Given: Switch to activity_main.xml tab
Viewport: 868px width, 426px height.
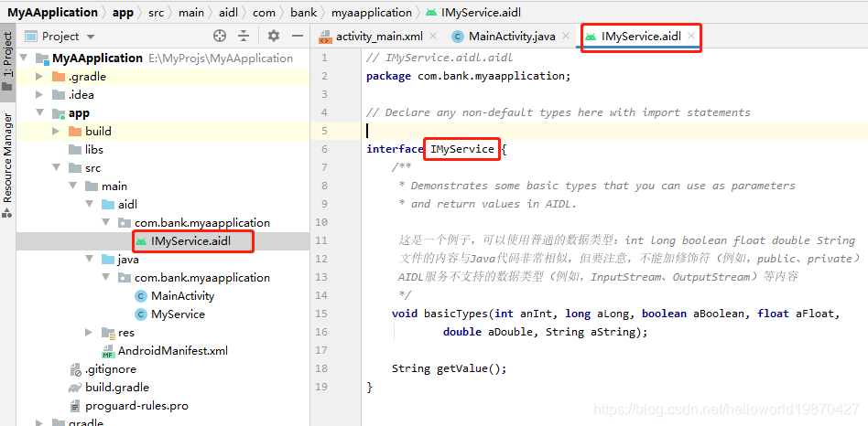Looking at the screenshot, I should (379, 37).
